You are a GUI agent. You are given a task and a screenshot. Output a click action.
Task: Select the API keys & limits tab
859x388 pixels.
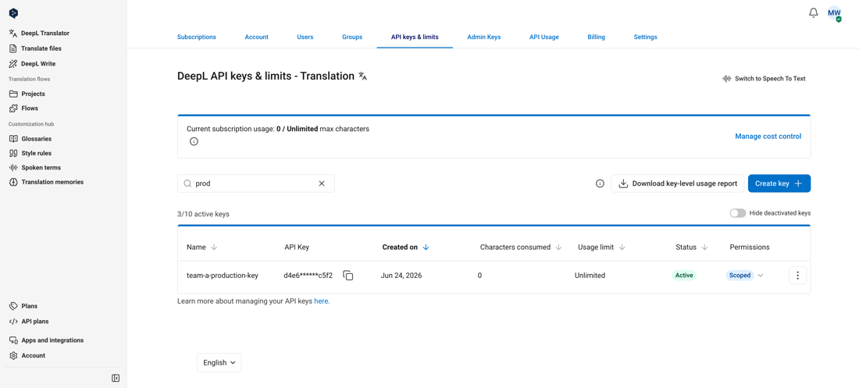[x=415, y=37]
